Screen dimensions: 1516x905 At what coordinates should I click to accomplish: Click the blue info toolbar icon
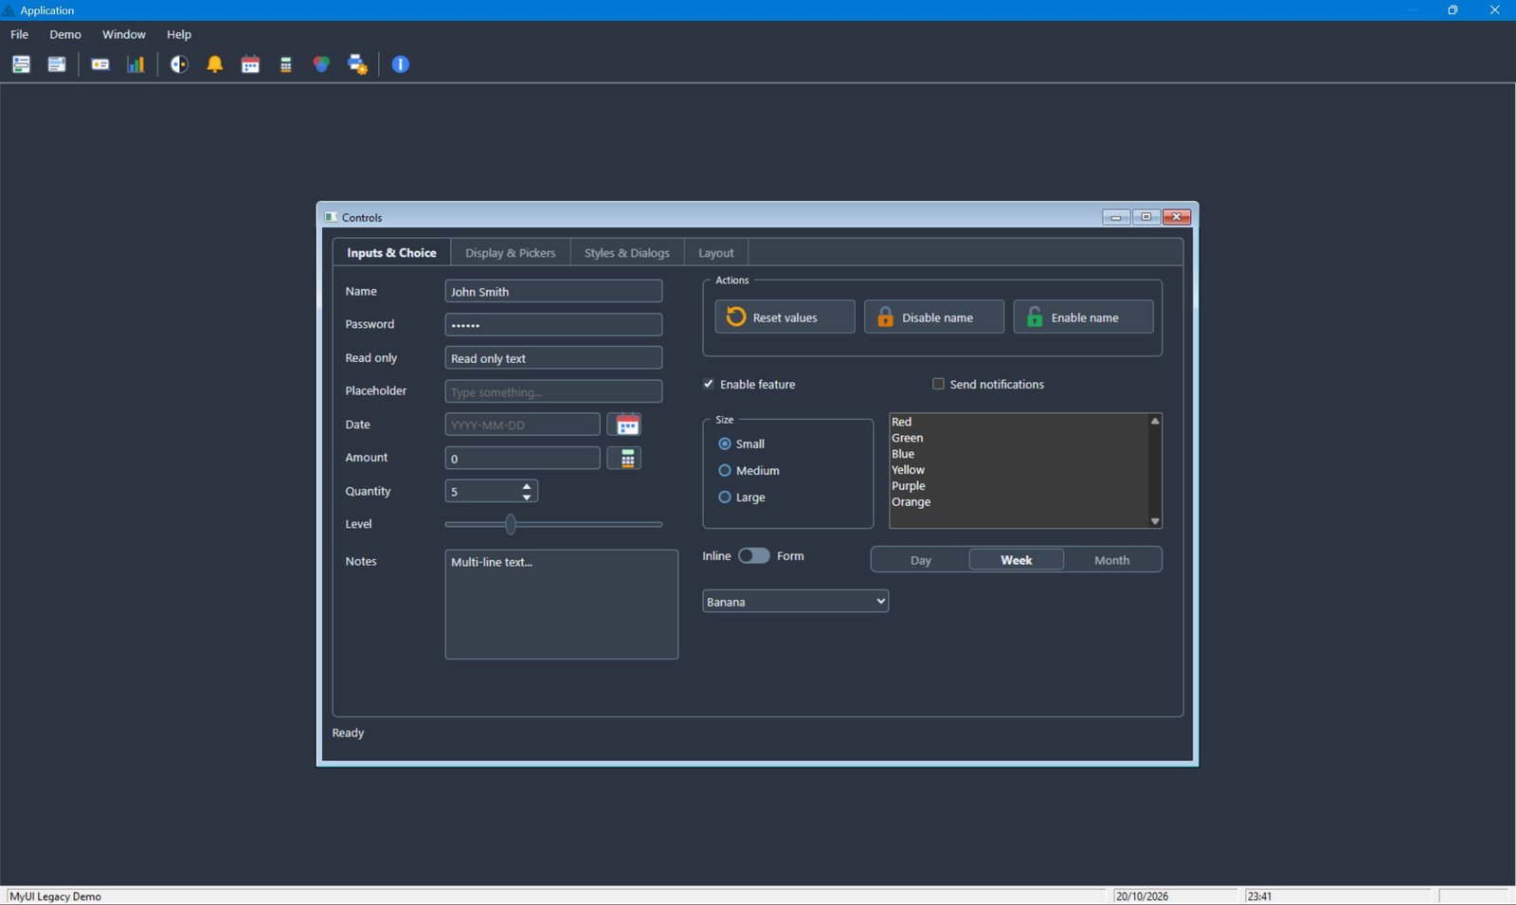[401, 64]
